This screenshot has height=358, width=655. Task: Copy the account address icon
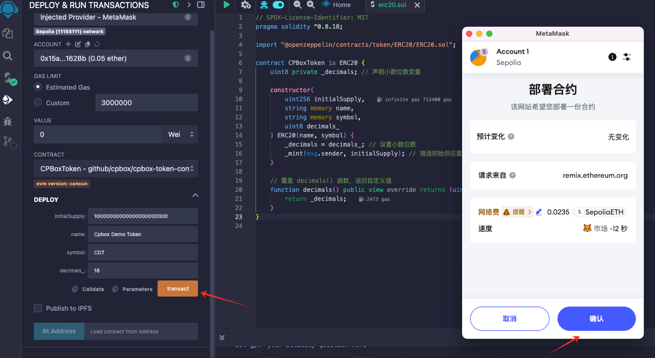(88, 44)
